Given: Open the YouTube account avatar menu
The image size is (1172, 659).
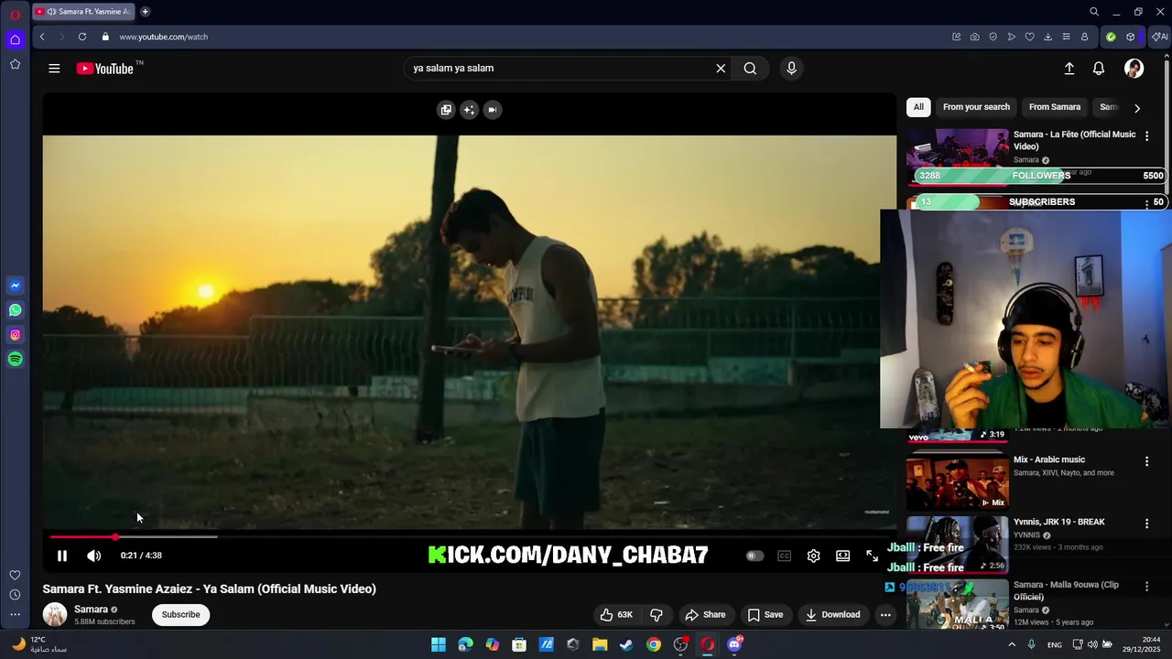Looking at the screenshot, I should [x=1134, y=69].
